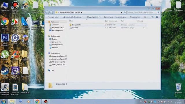Image resolution: width=185 pixels, height=104 pixels.
Task: Open Локальный диск (C:) in navigation pane
Action: coord(59,56)
